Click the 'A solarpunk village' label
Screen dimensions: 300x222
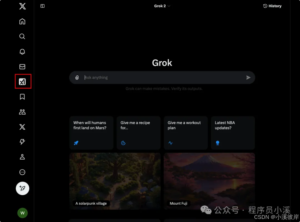(x=91, y=203)
